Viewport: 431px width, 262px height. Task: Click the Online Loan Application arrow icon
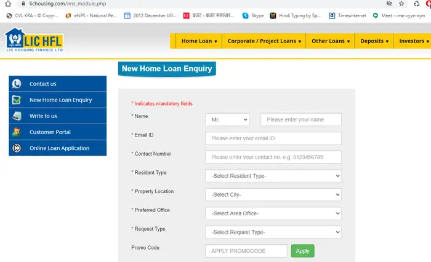[x=17, y=148]
